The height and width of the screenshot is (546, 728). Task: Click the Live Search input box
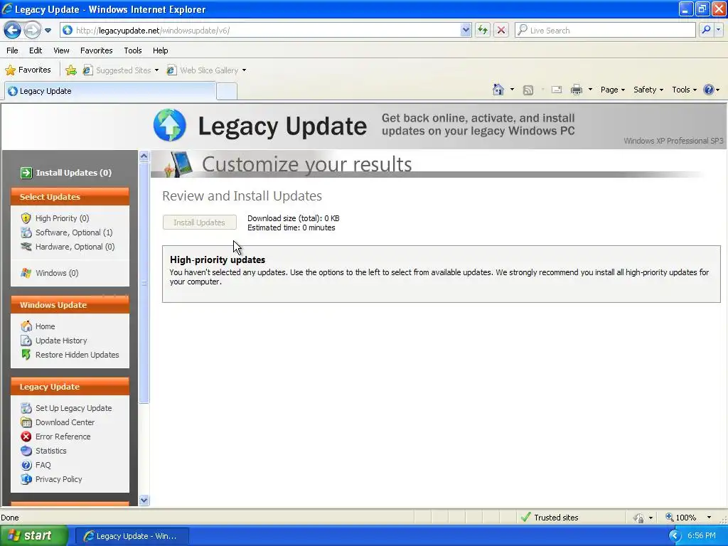tap(605, 31)
